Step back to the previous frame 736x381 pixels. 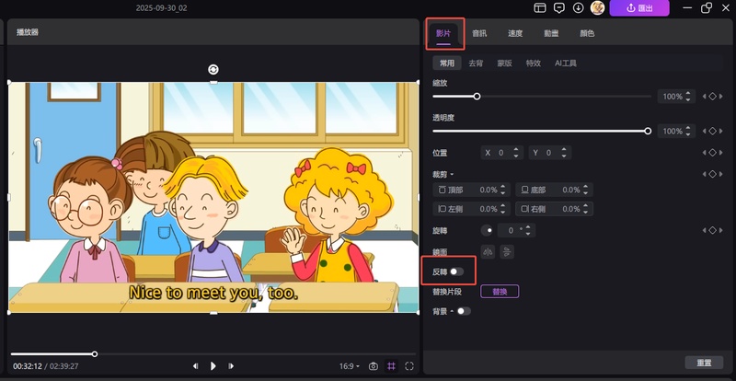pyautogui.click(x=195, y=366)
